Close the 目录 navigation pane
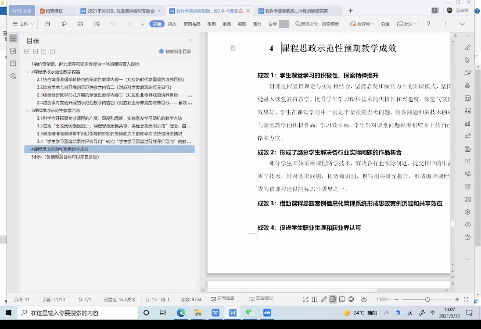The image size is (481, 329). [x=191, y=40]
